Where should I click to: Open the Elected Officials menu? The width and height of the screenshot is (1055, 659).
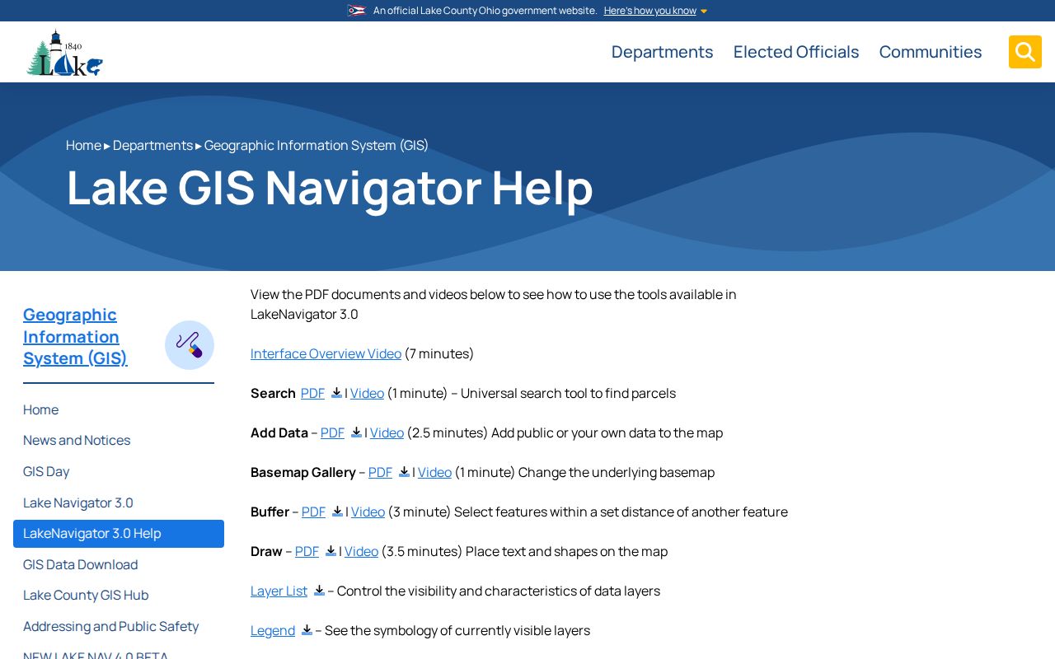point(796,52)
